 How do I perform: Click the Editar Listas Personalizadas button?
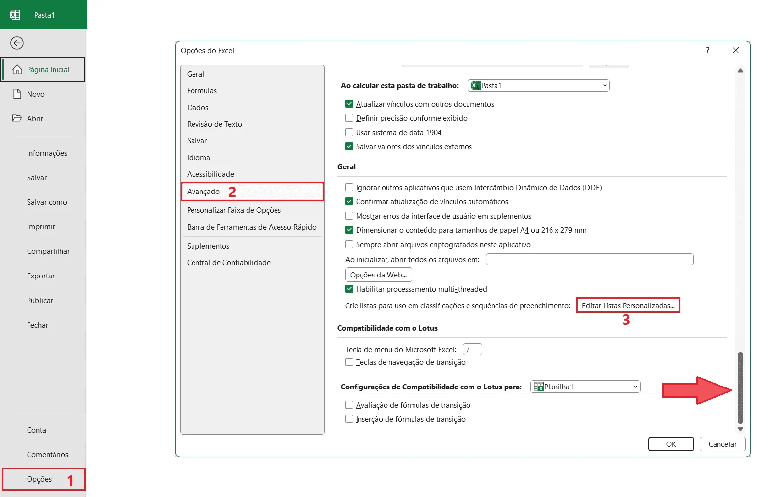[628, 305]
